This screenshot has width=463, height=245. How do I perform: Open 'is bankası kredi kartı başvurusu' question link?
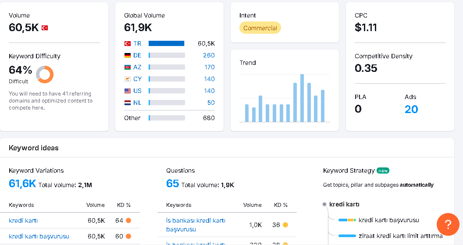coord(196,225)
